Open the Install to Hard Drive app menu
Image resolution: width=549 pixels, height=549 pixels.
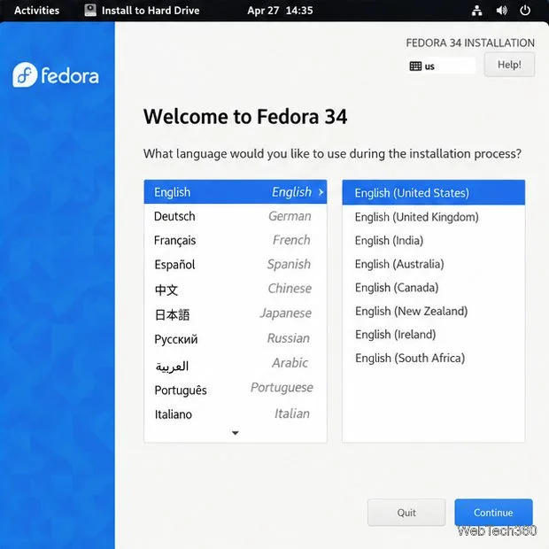coord(143,10)
